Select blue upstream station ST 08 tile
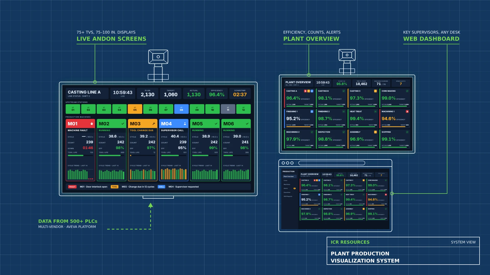The width and height of the screenshot is (490, 275). click(181, 109)
